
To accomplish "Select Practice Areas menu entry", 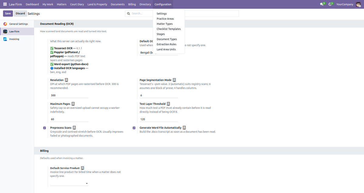I will [169, 19].
